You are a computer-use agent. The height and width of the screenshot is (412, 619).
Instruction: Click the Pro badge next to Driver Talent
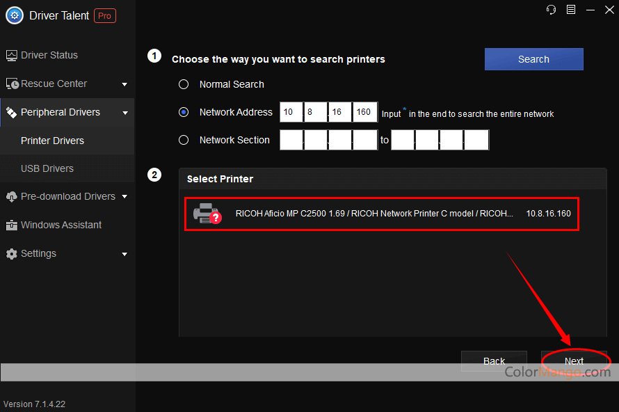(x=104, y=15)
